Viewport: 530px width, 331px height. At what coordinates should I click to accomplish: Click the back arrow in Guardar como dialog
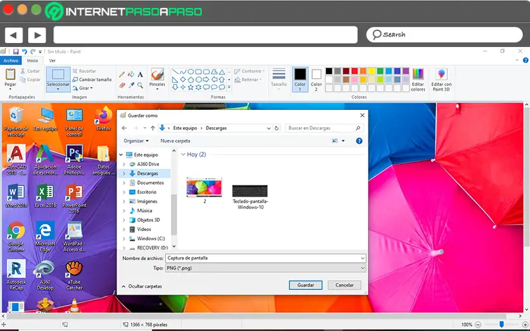tap(124, 128)
